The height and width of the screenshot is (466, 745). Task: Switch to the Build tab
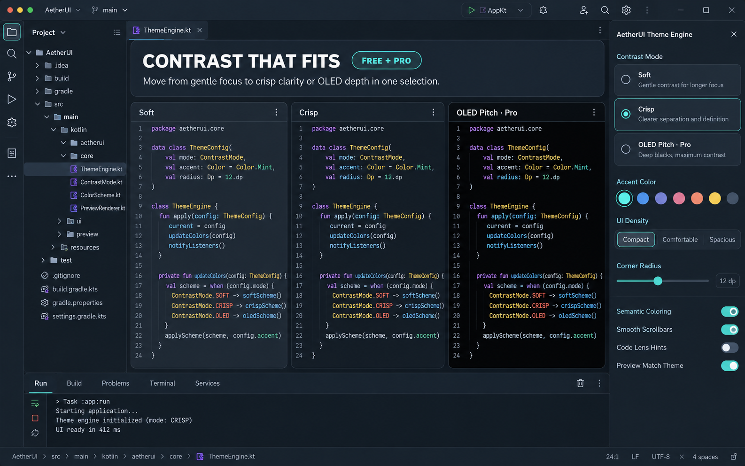(74, 383)
